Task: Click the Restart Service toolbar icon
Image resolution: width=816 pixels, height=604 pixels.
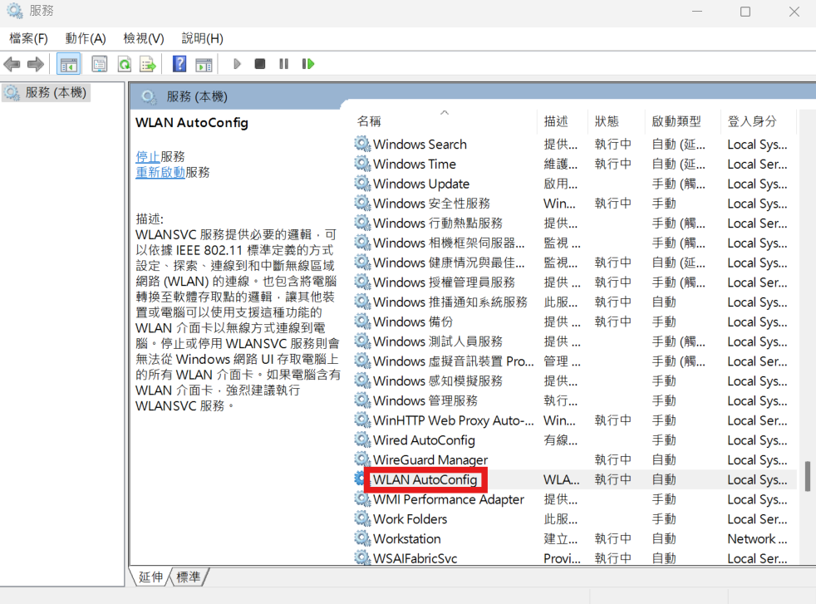Action: point(308,64)
